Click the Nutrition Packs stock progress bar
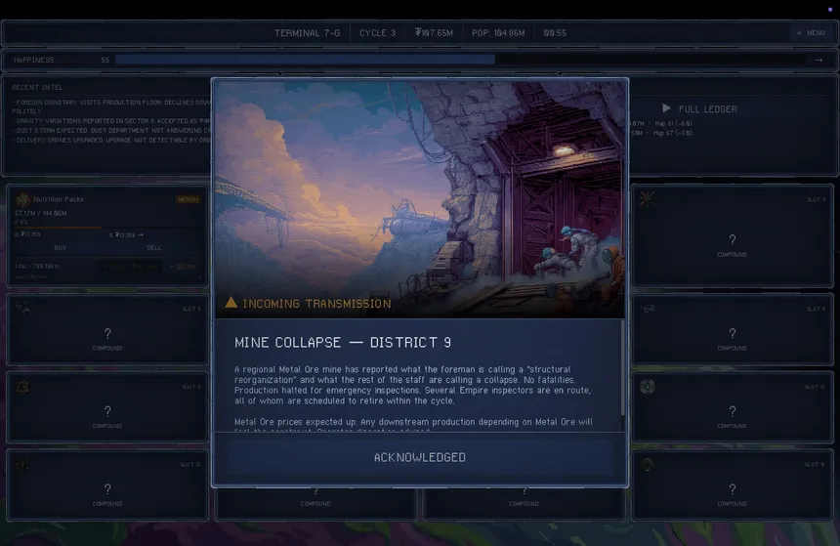The image size is (840, 546). click(107, 228)
